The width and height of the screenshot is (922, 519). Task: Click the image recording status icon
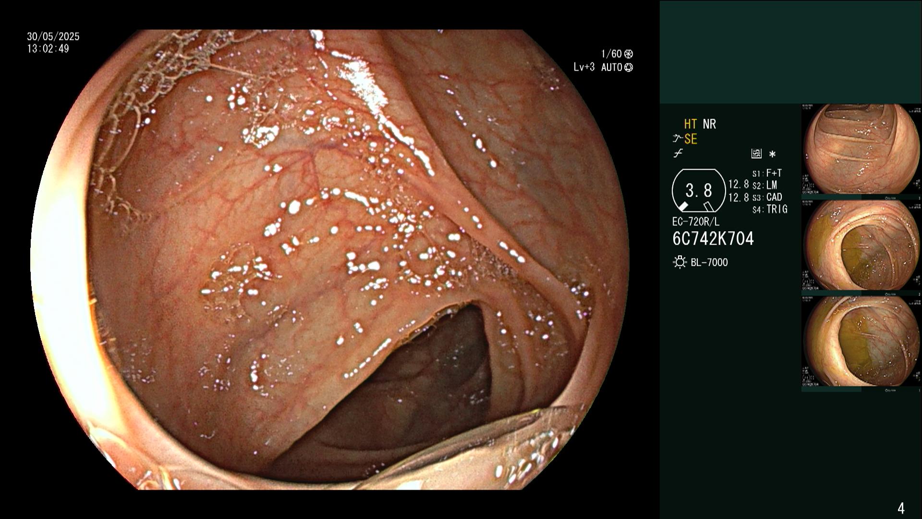click(x=756, y=154)
